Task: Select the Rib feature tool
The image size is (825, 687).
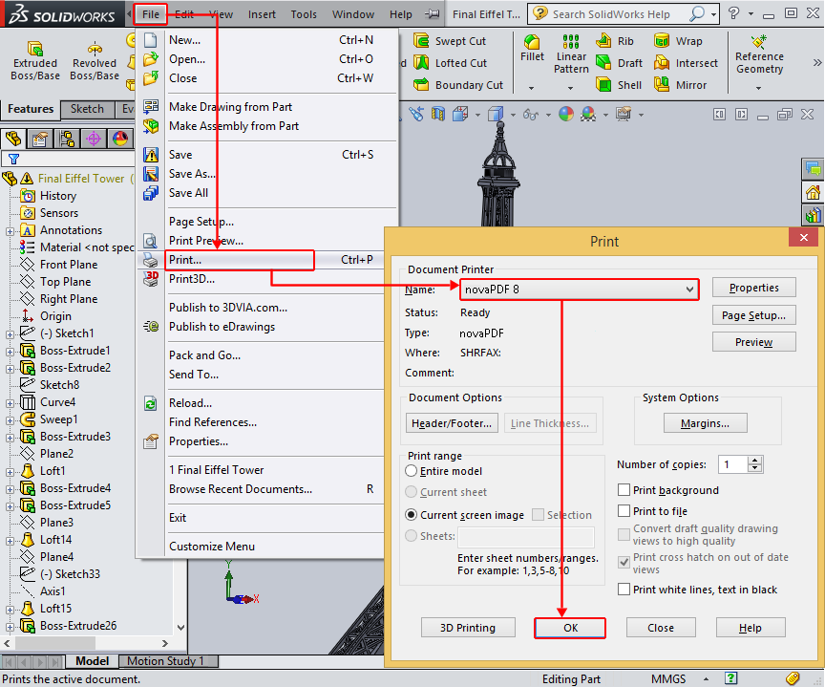Action: (x=615, y=40)
